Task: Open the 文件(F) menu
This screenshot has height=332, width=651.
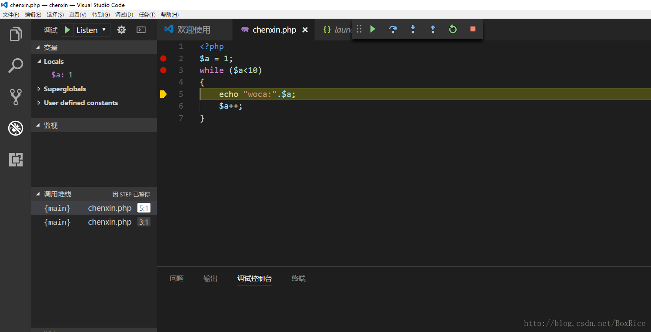Action: [x=11, y=15]
